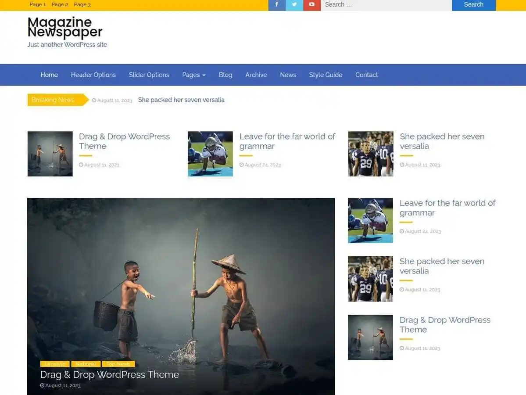Open sidebar thumbnail of fishing boys
Image resolution: width=526 pixels, height=395 pixels.
point(370,337)
